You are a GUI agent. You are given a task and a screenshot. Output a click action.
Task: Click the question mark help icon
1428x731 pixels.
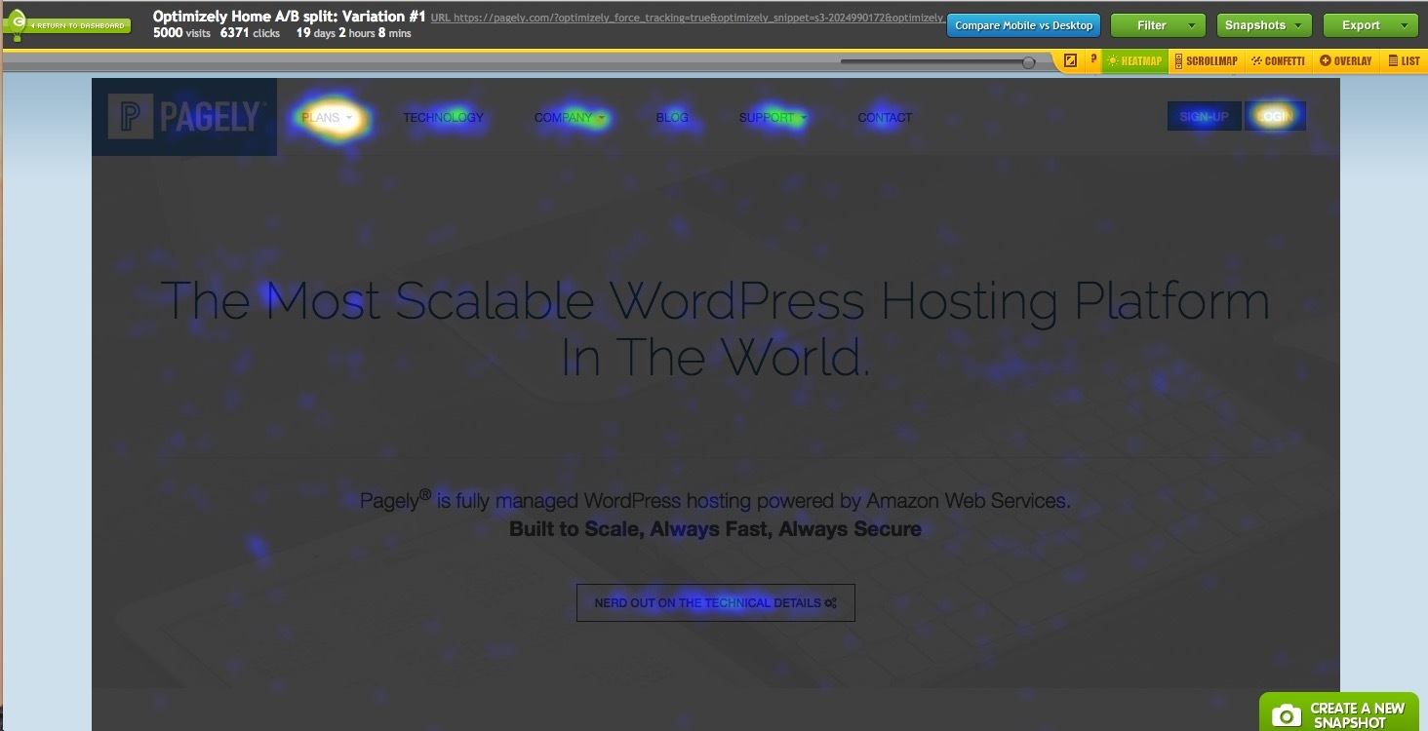pyautogui.click(x=1093, y=60)
